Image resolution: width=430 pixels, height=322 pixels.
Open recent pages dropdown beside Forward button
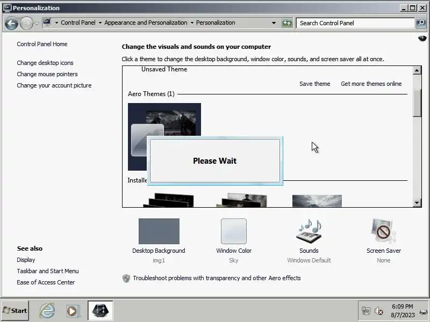(37, 24)
